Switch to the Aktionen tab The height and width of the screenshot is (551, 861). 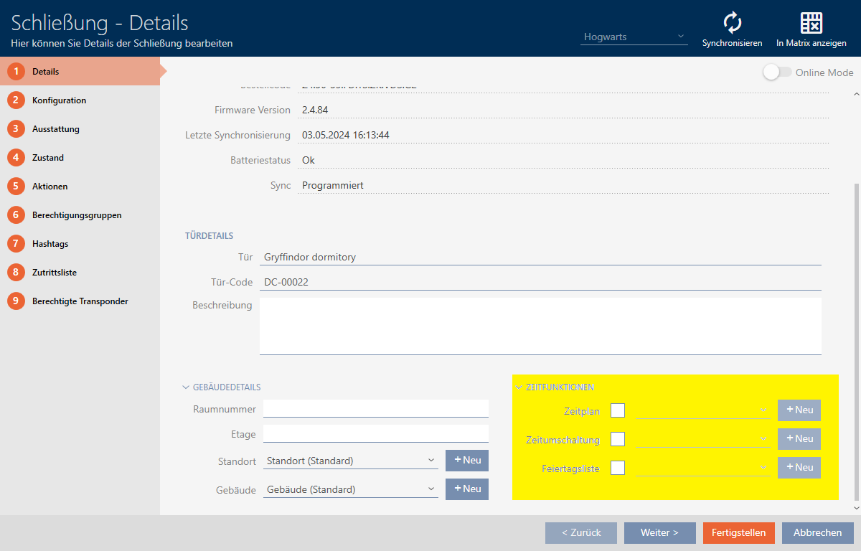point(50,187)
